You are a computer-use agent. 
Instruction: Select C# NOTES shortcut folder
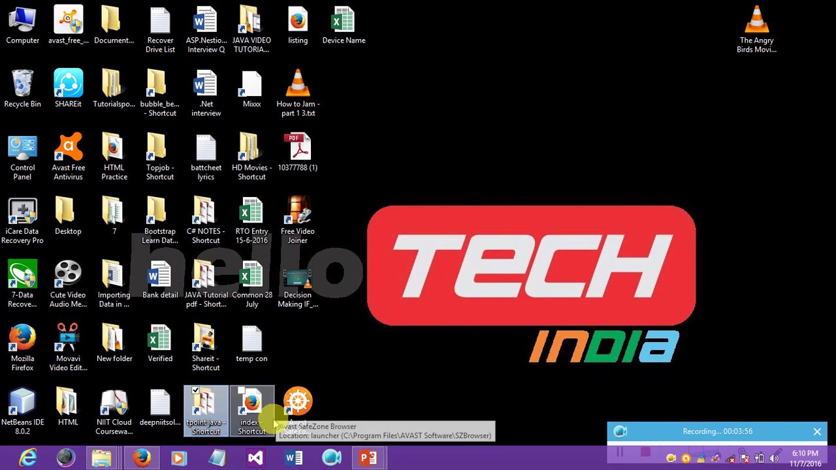206,221
